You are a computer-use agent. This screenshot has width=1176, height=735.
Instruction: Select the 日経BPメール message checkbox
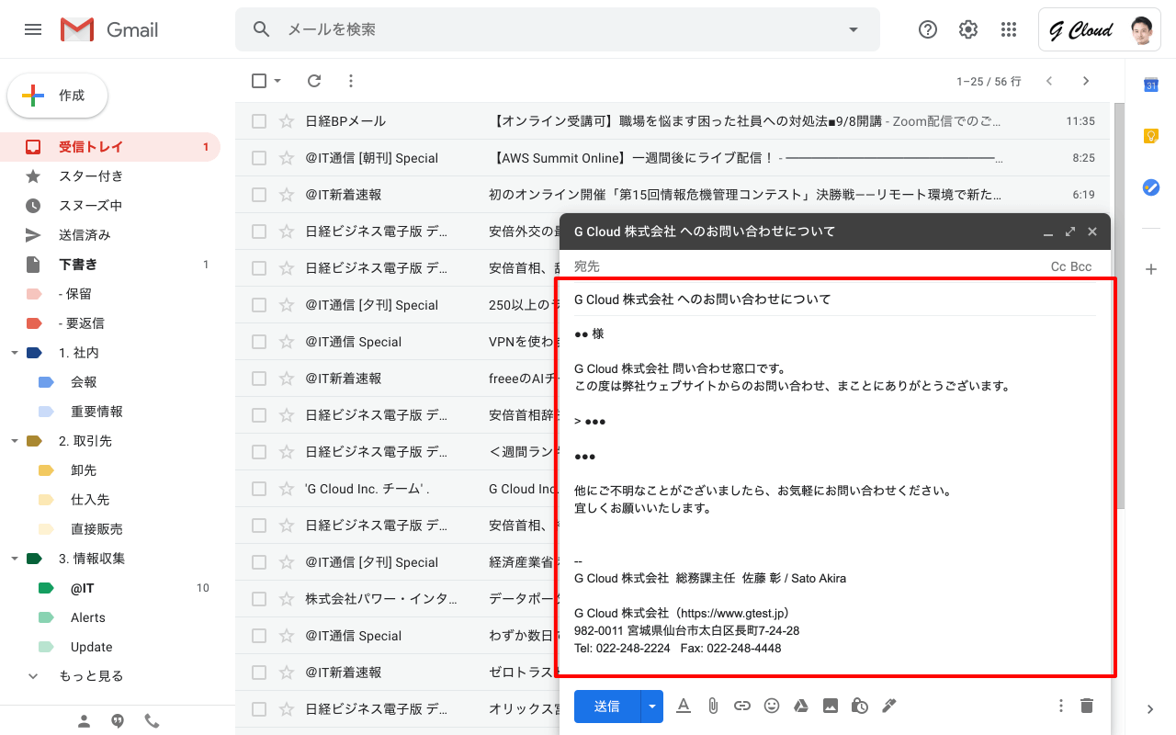(x=259, y=121)
